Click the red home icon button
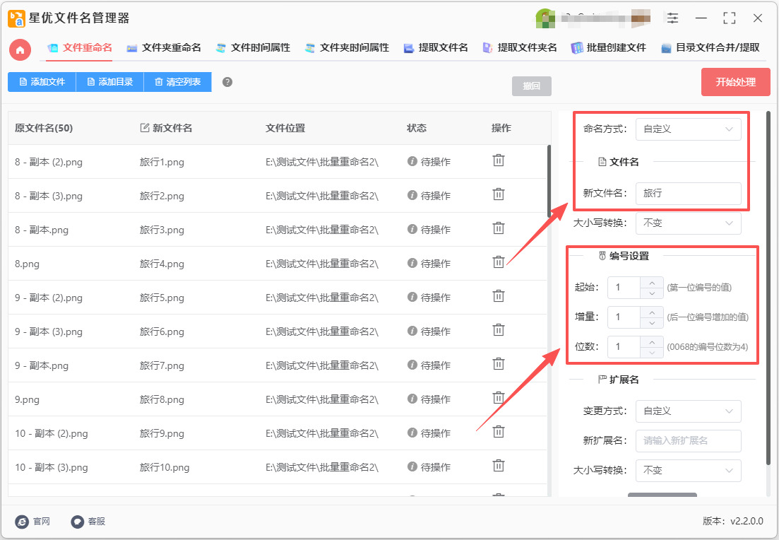The width and height of the screenshot is (779, 540). click(x=20, y=49)
